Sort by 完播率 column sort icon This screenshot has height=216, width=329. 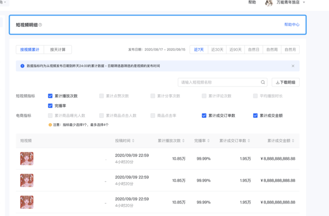click(208, 141)
